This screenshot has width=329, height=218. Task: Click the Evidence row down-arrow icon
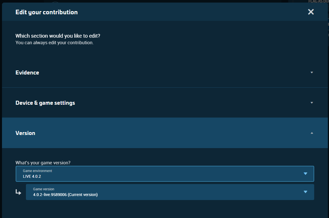coord(312,72)
